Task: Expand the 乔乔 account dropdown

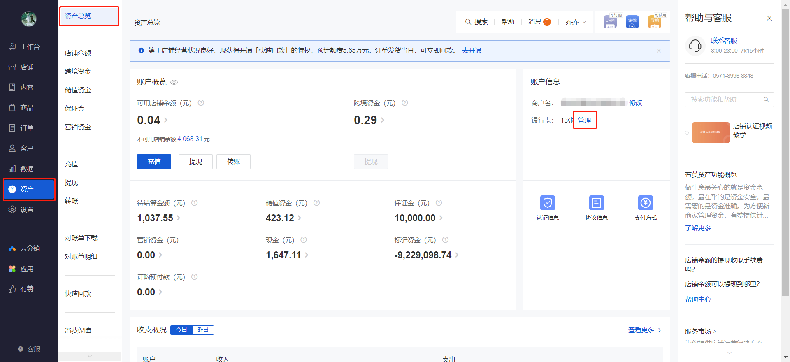Action: pos(576,22)
